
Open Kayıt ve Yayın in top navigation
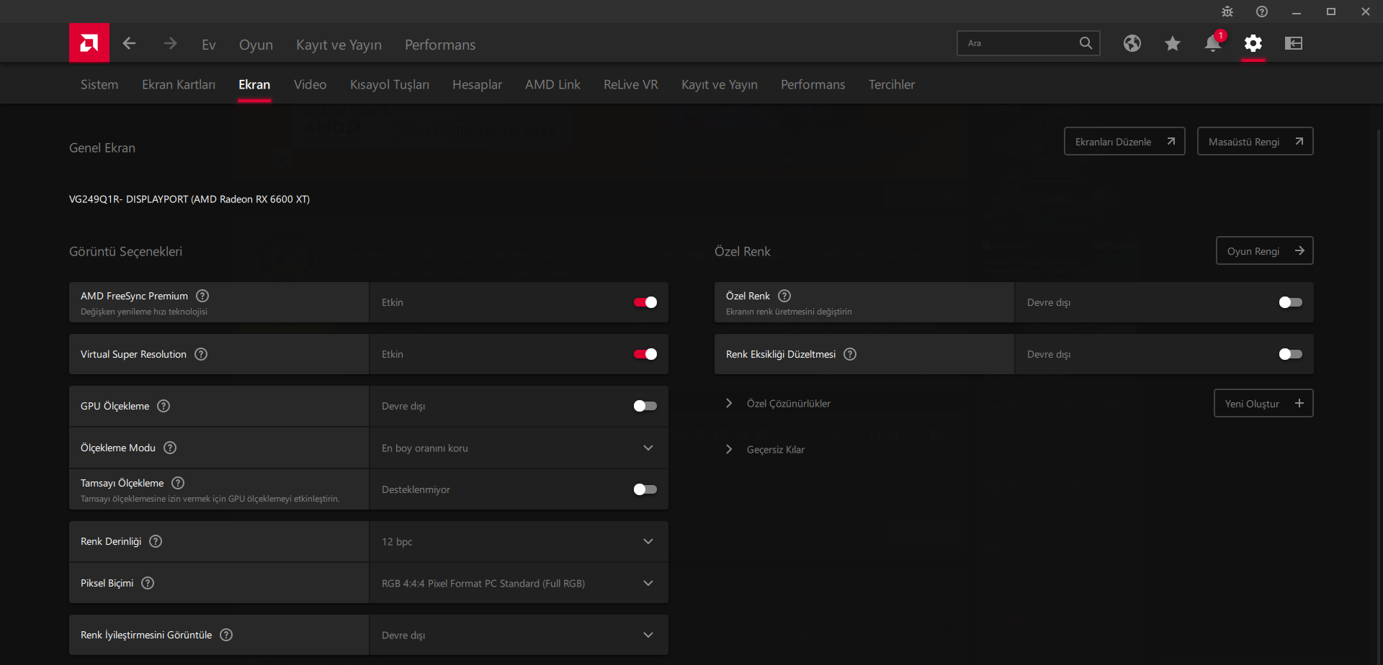click(339, 45)
